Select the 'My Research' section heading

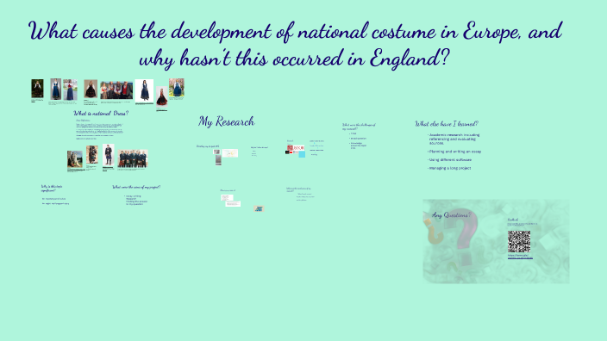coord(227,121)
